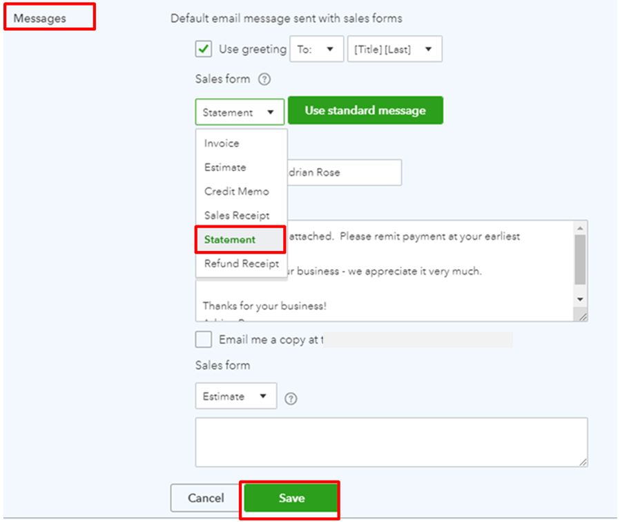Screen dimensions: 620x522
Task: Click the resize grip of email message box
Action: coord(583,316)
